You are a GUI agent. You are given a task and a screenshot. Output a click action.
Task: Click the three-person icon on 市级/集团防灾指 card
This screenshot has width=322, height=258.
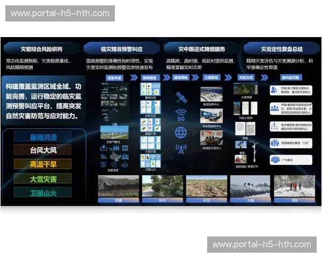(275, 108)
